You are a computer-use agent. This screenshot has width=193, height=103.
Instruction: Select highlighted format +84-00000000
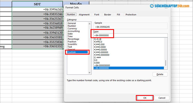pos(129,68)
